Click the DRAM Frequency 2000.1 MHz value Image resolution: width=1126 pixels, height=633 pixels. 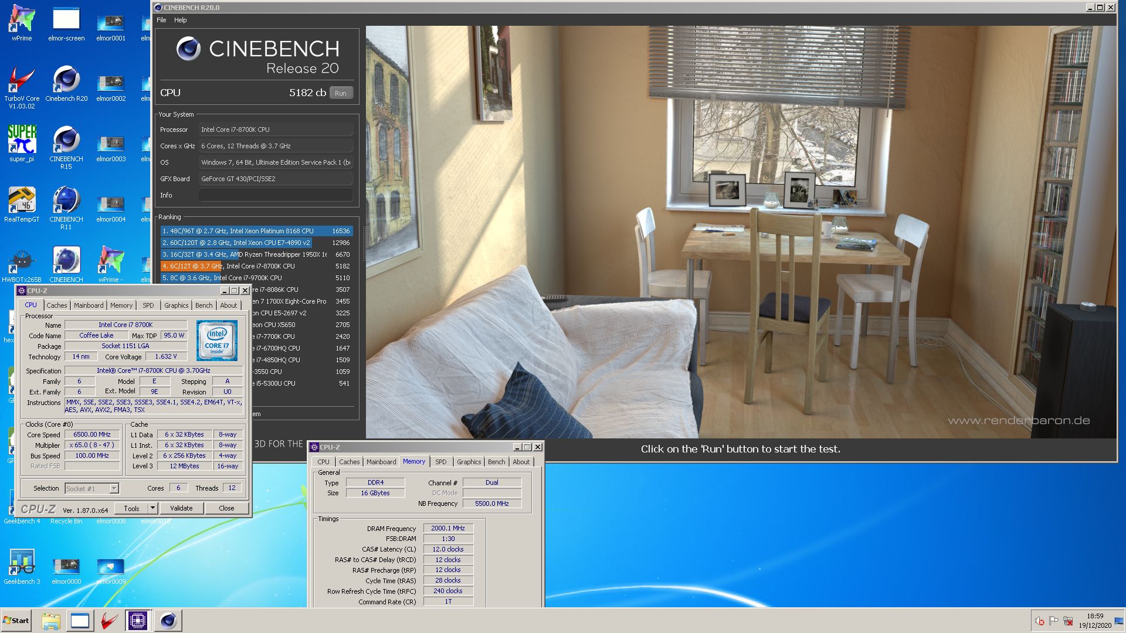tap(448, 528)
